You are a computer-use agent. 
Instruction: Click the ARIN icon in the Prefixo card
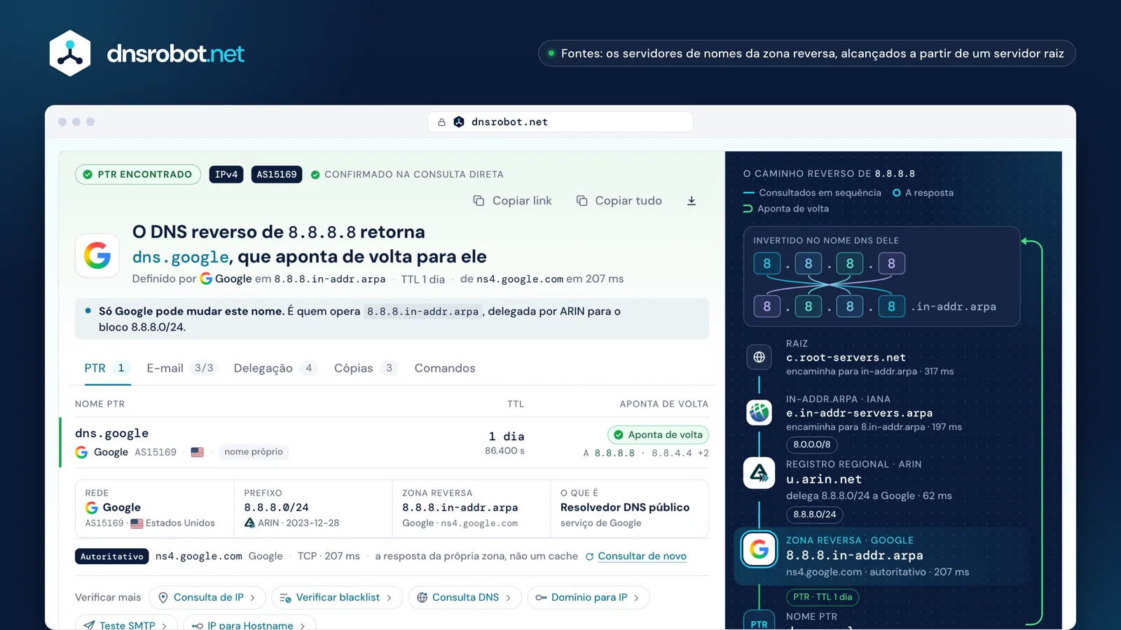tap(249, 523)
